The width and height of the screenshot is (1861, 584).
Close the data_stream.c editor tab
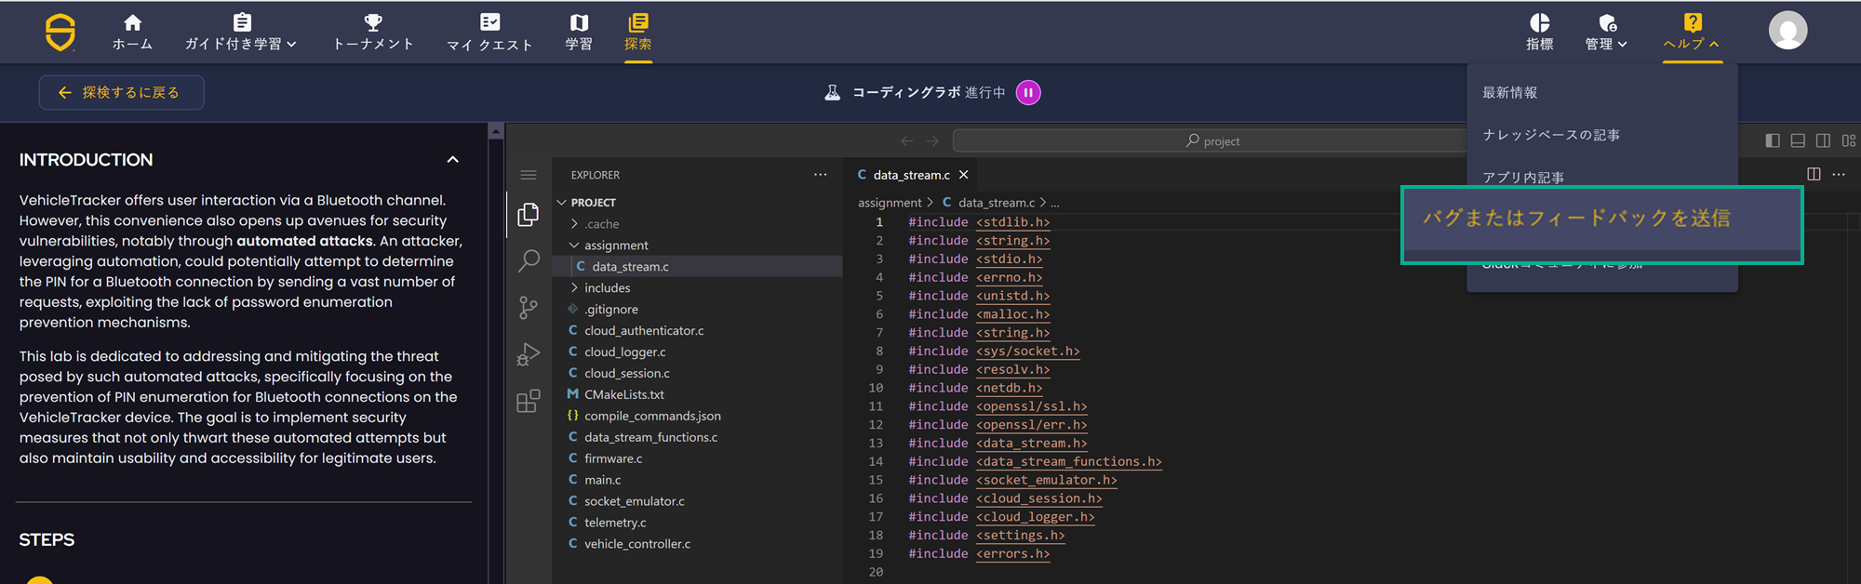point(964,175)
